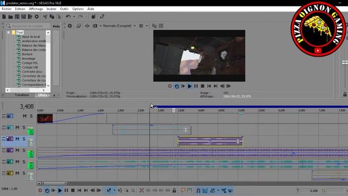Open the Outils menu
The width and height of the screenshot is (348, 196).
64,9
